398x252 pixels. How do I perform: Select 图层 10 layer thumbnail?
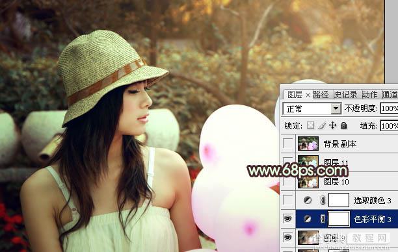tap(308, 182)
